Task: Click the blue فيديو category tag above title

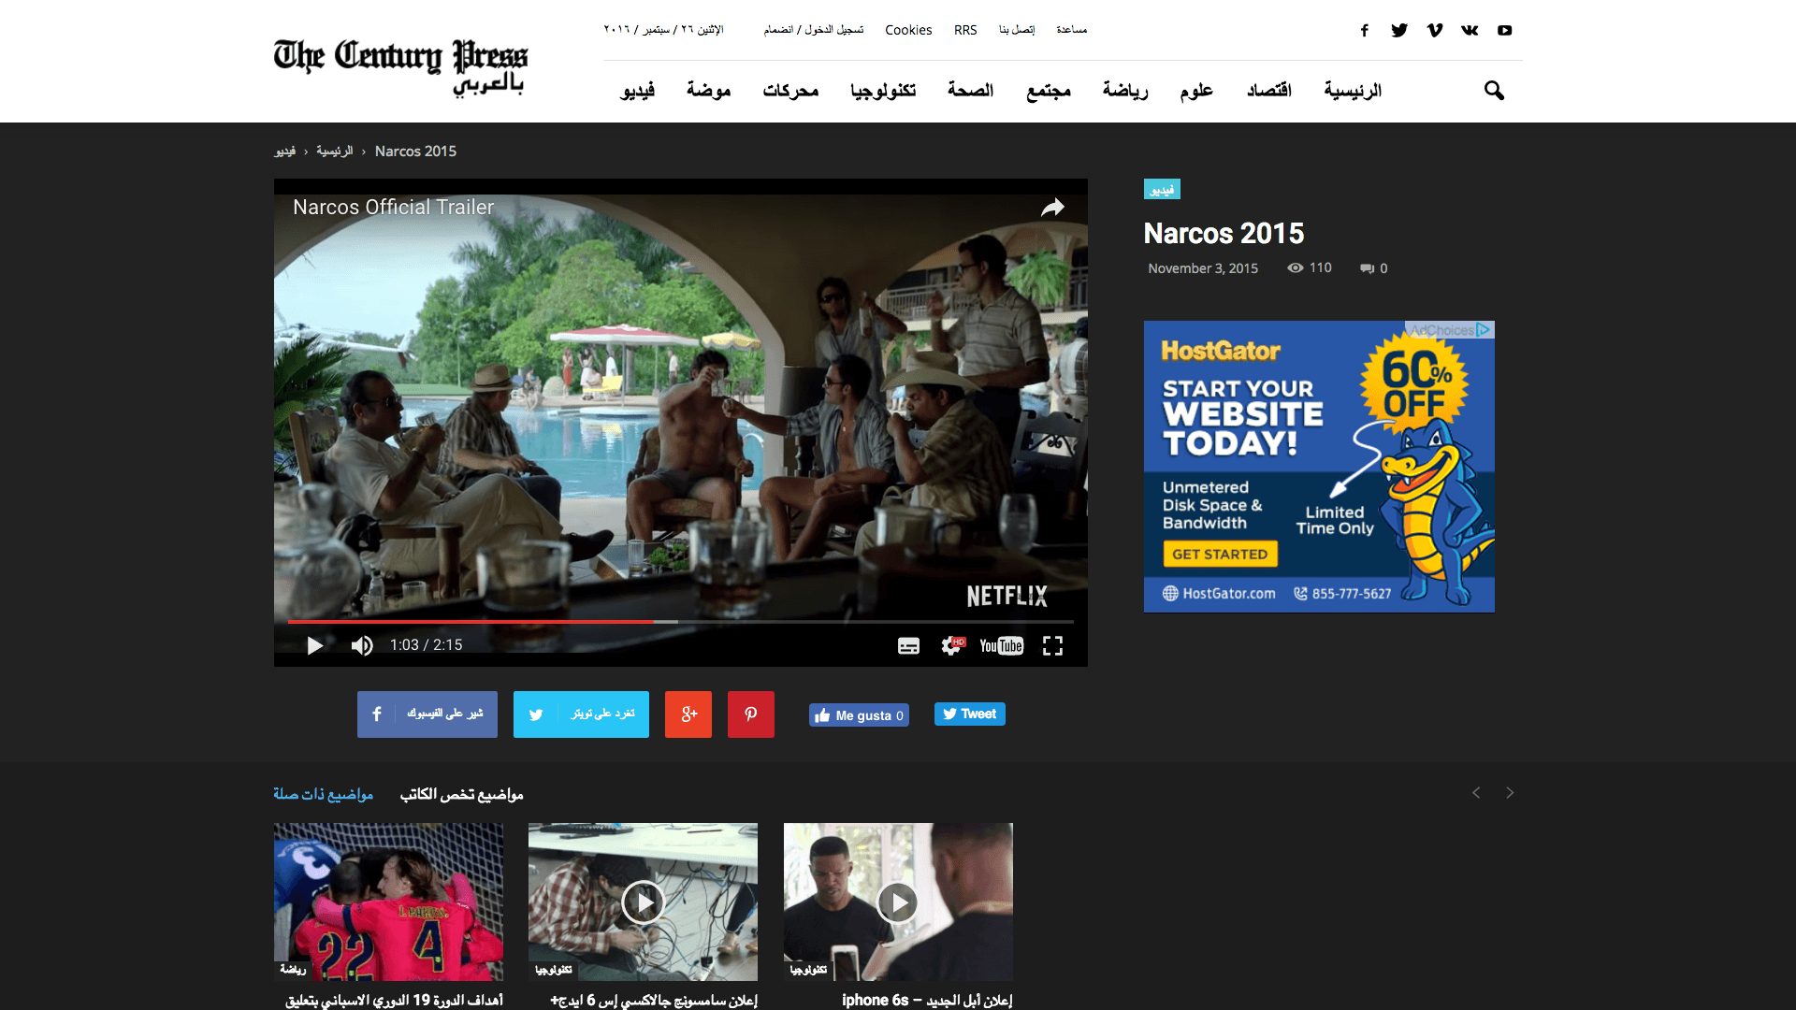Action: pos(1162,189)
